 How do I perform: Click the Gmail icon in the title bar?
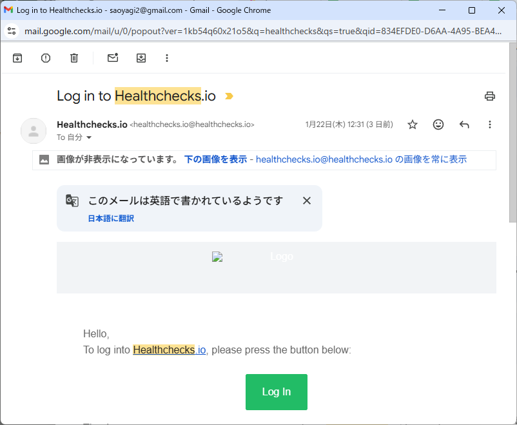click(8, 10)
